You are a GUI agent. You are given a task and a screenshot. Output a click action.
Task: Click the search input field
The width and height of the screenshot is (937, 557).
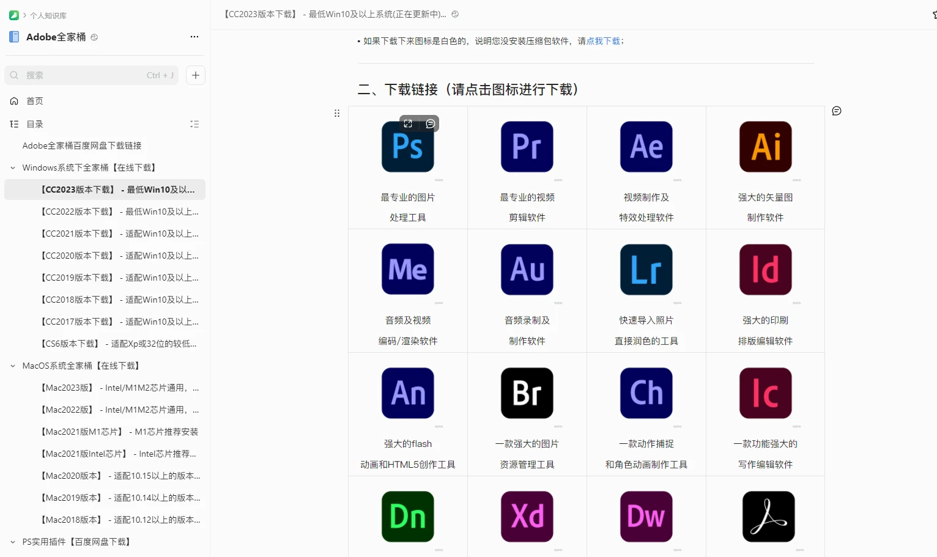click(86, 75)
